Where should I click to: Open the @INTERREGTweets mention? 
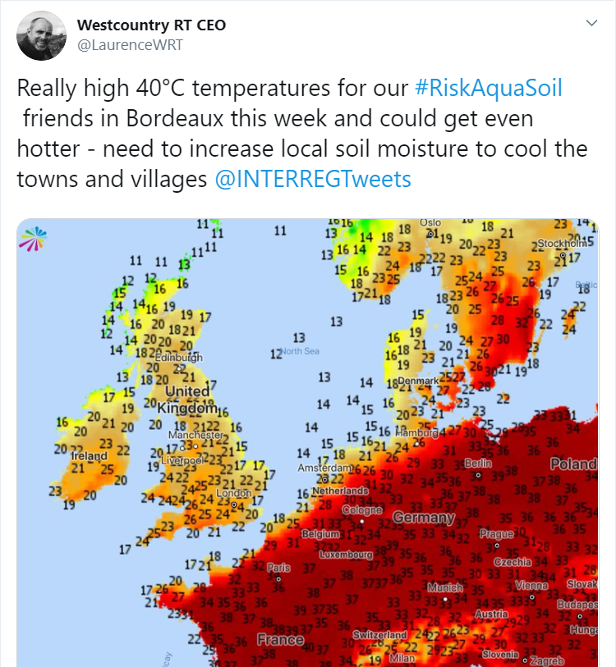click(x=313, y=179)
